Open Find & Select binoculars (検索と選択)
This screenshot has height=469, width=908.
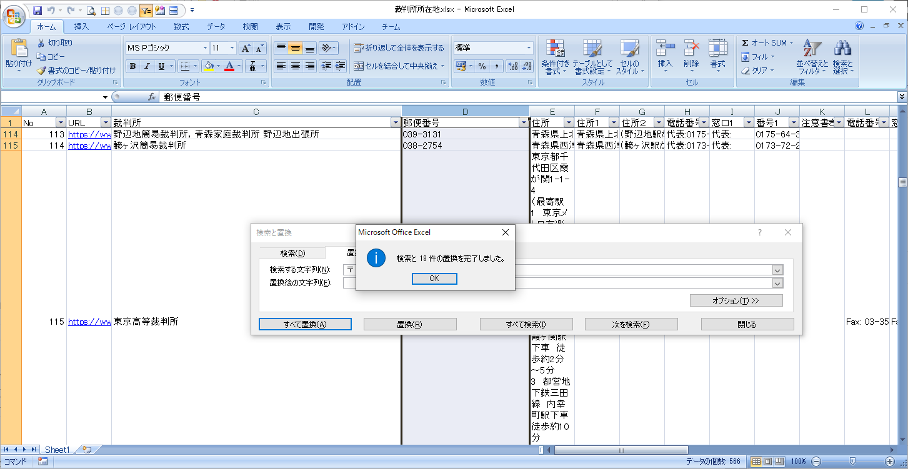coord(842,56)
